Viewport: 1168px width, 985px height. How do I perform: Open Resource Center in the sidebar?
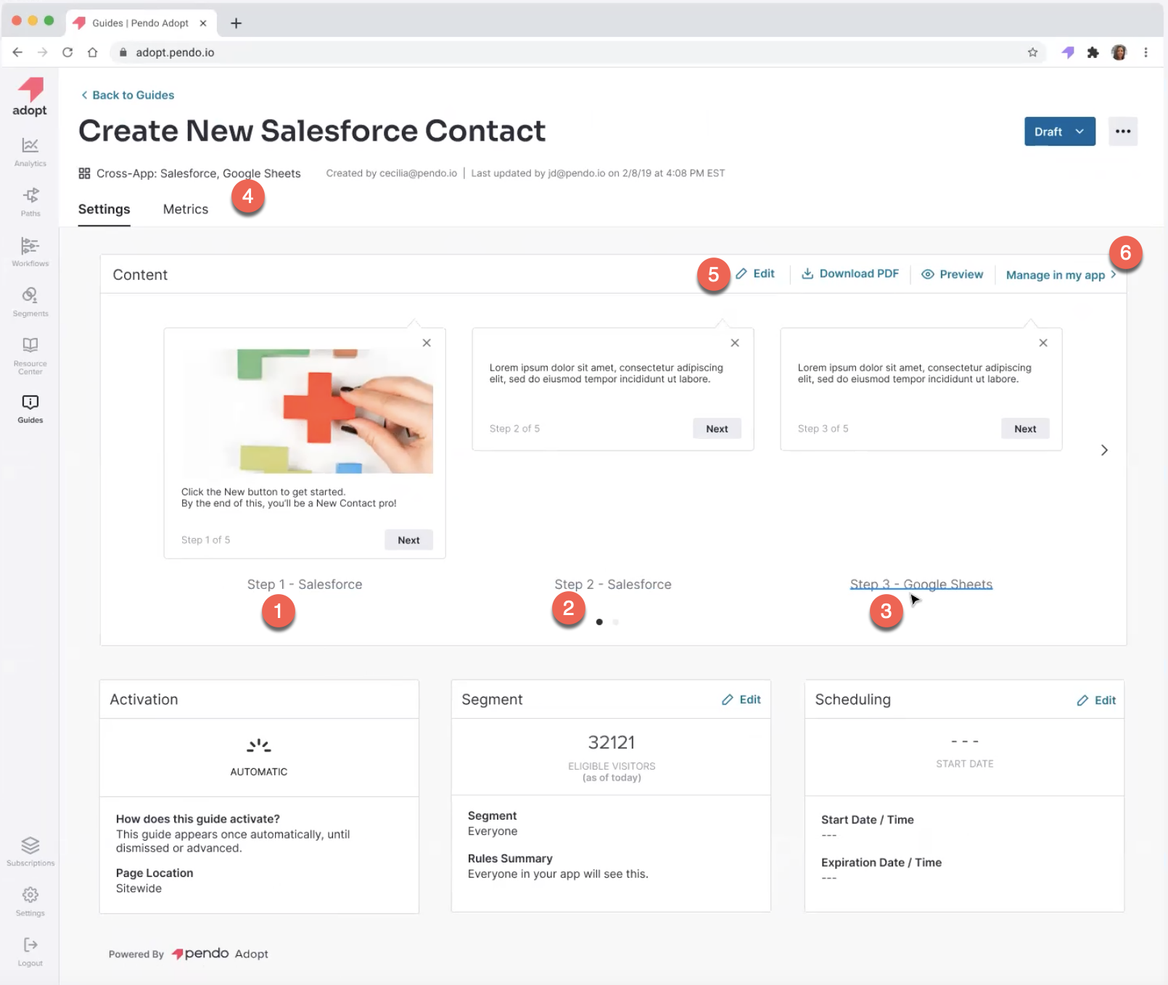click(x=30, y=356)
